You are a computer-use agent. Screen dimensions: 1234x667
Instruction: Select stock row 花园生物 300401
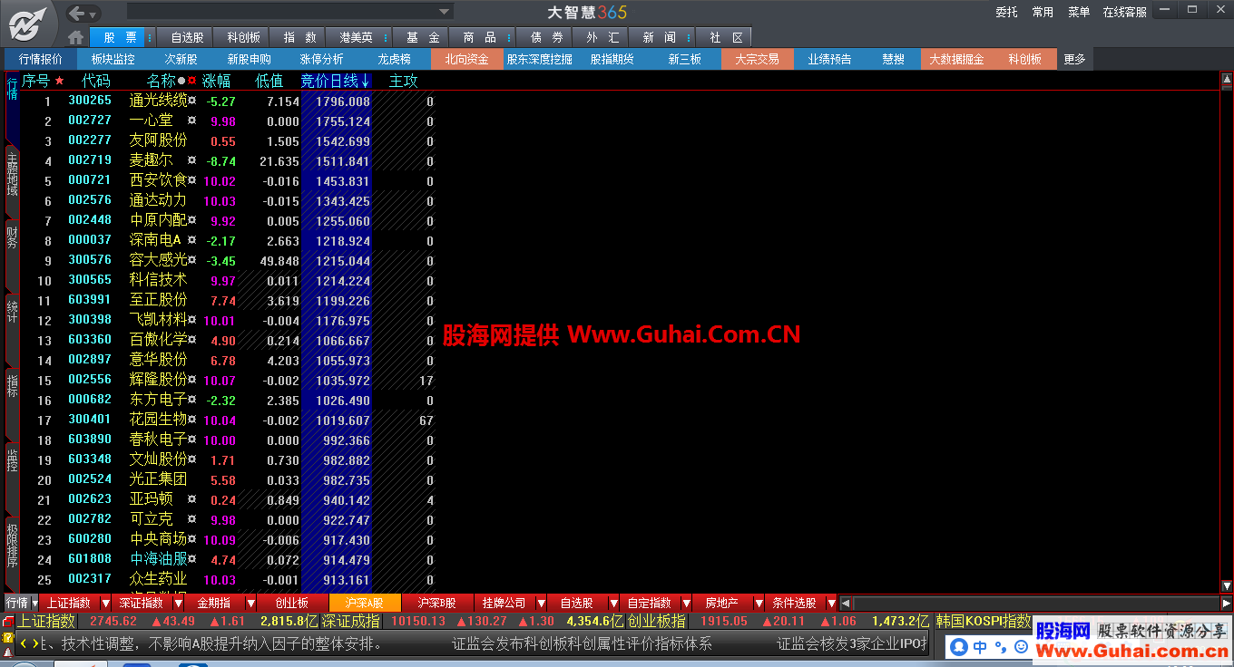coord(228,420)
